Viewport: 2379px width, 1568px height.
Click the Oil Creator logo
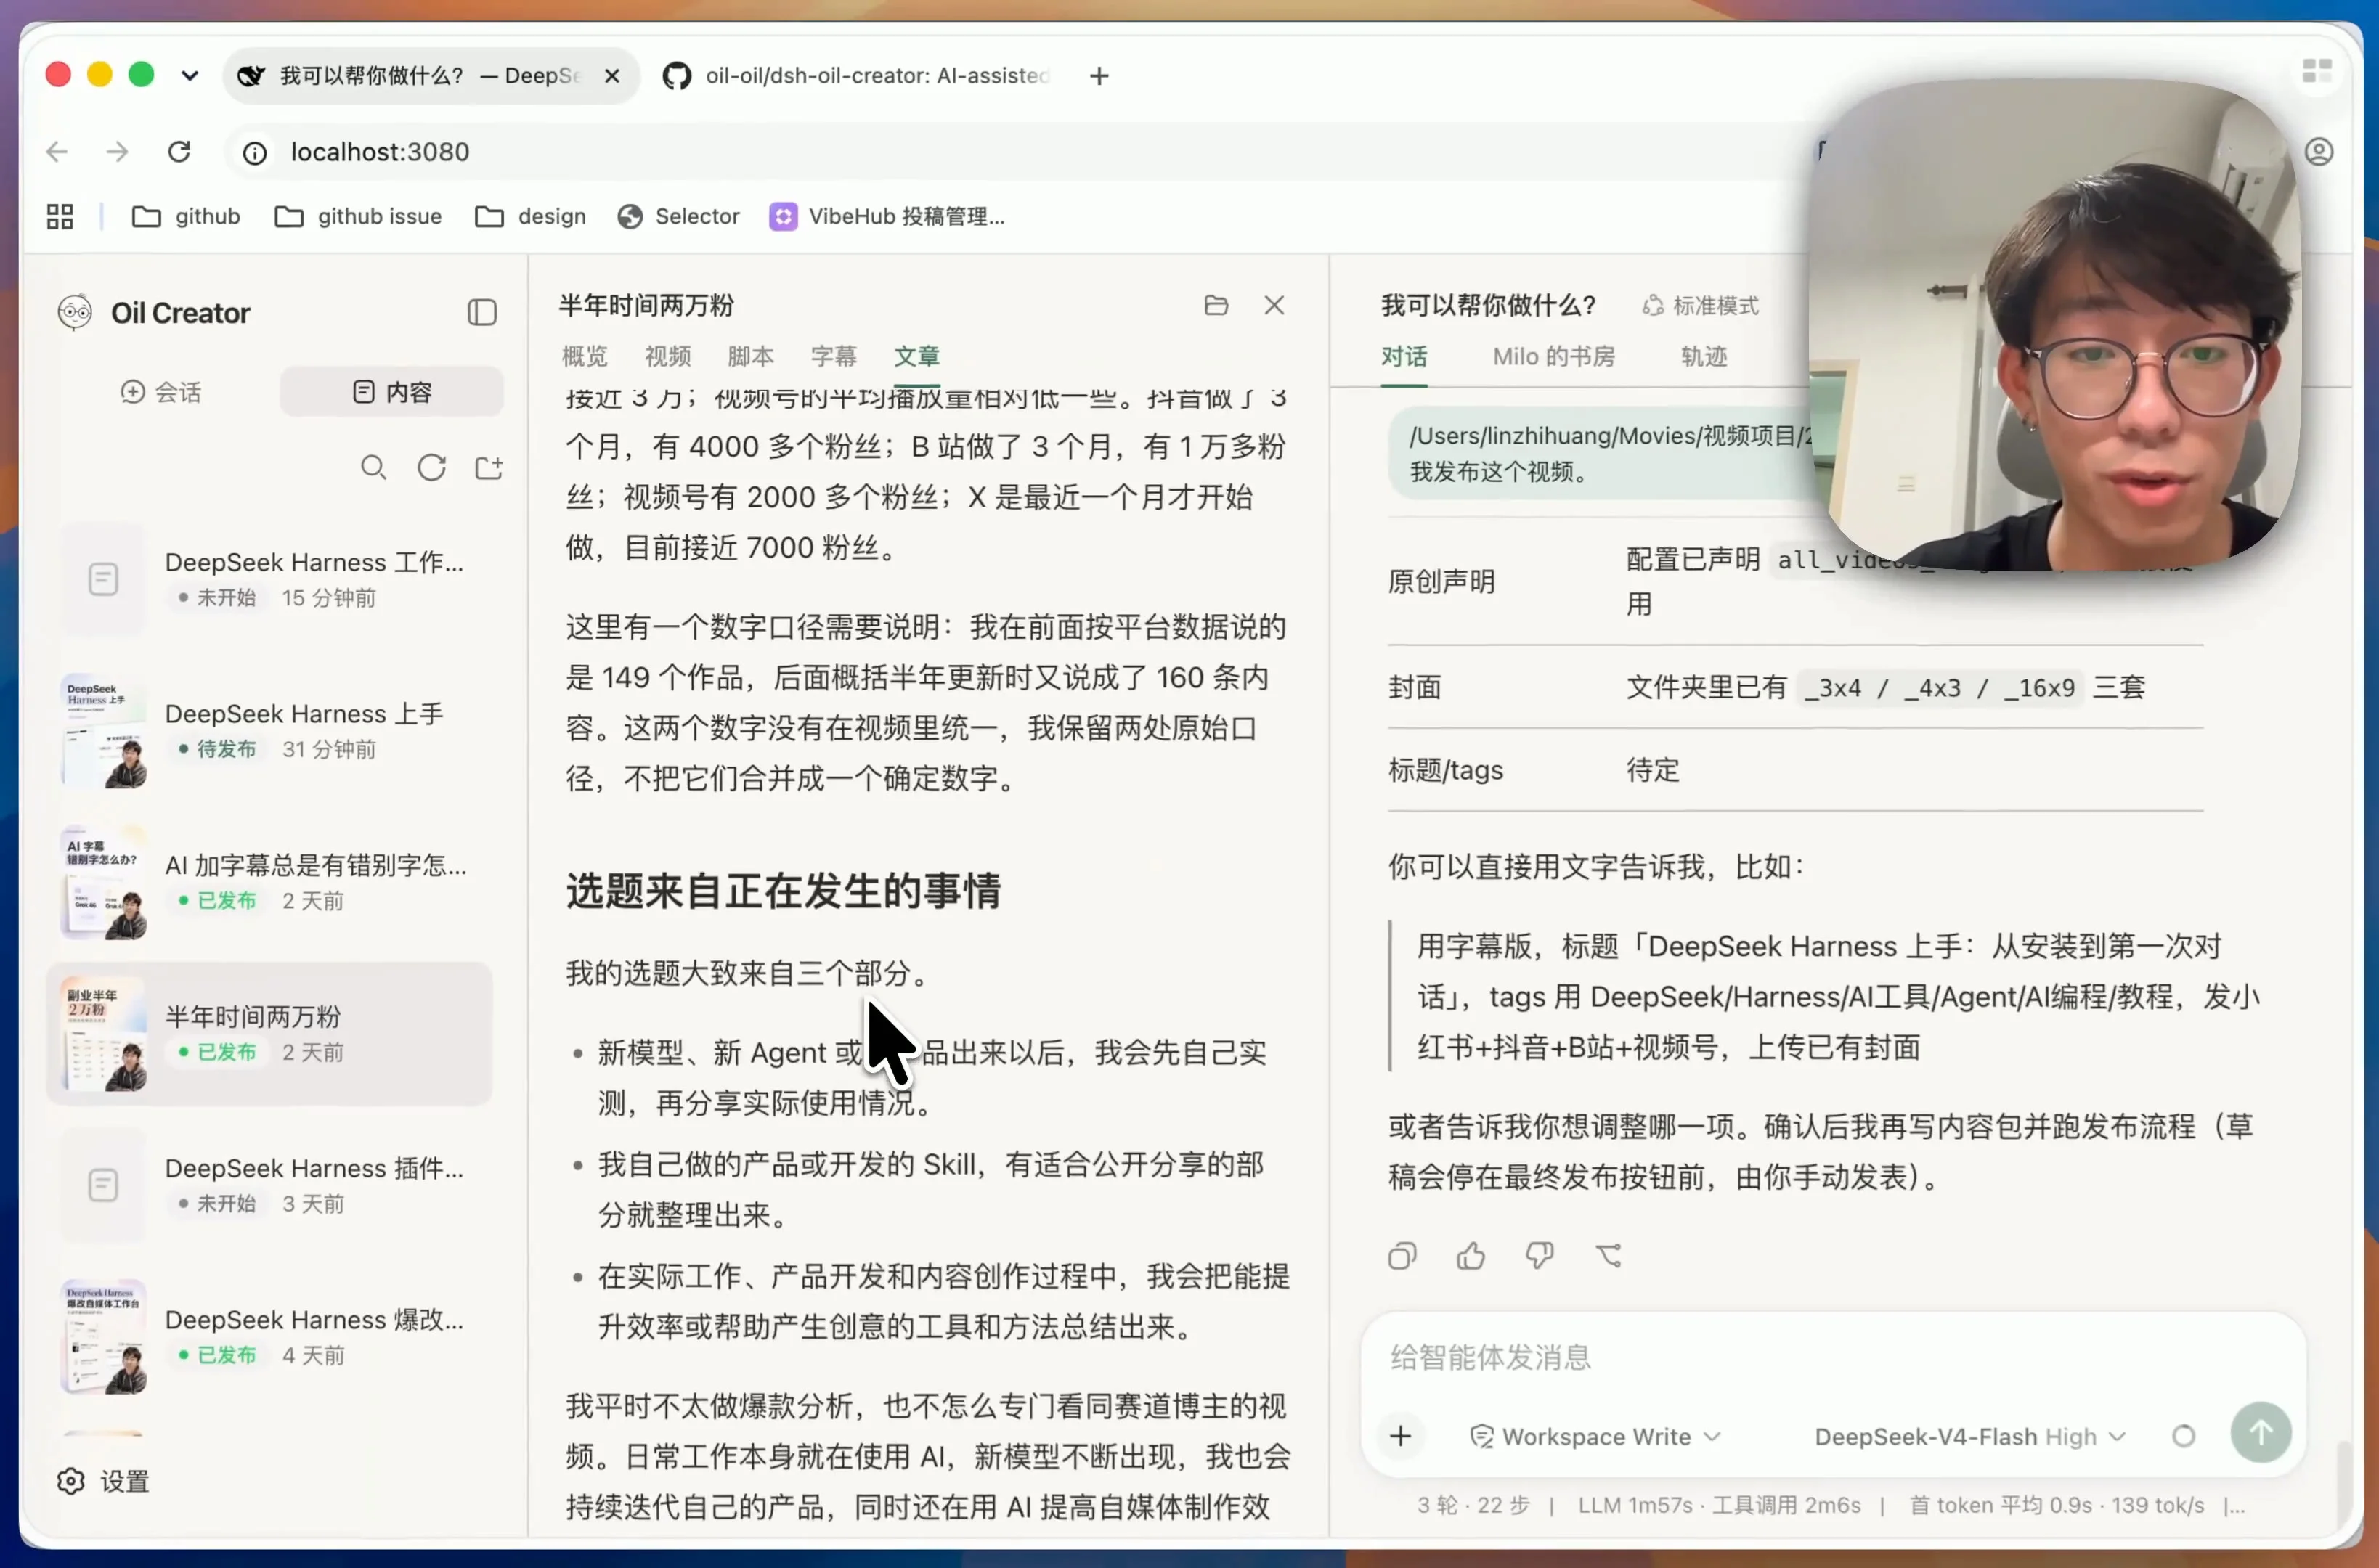[x=75, y=313]
